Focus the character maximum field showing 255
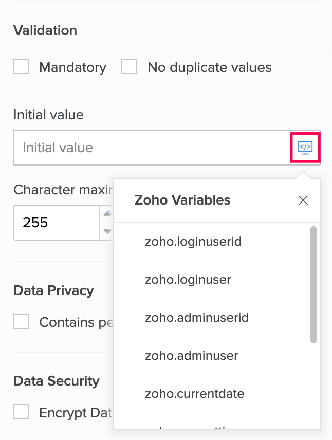 coord(56,223)
